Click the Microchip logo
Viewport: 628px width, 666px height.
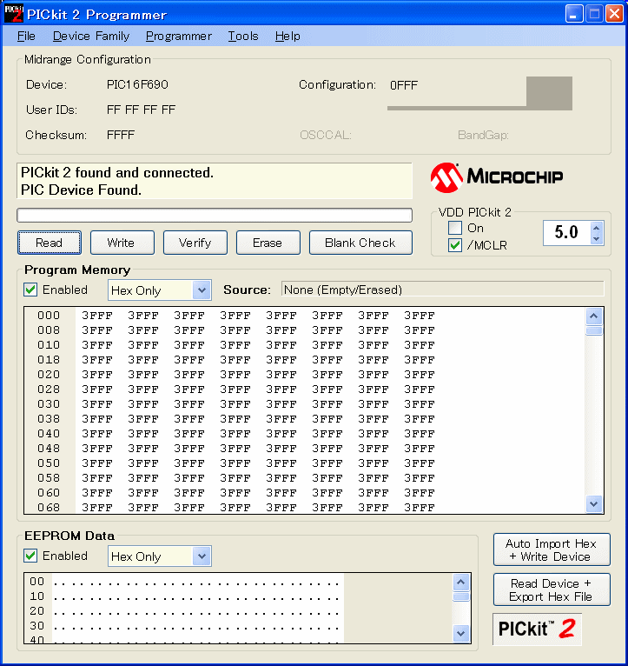pos(497,177)
